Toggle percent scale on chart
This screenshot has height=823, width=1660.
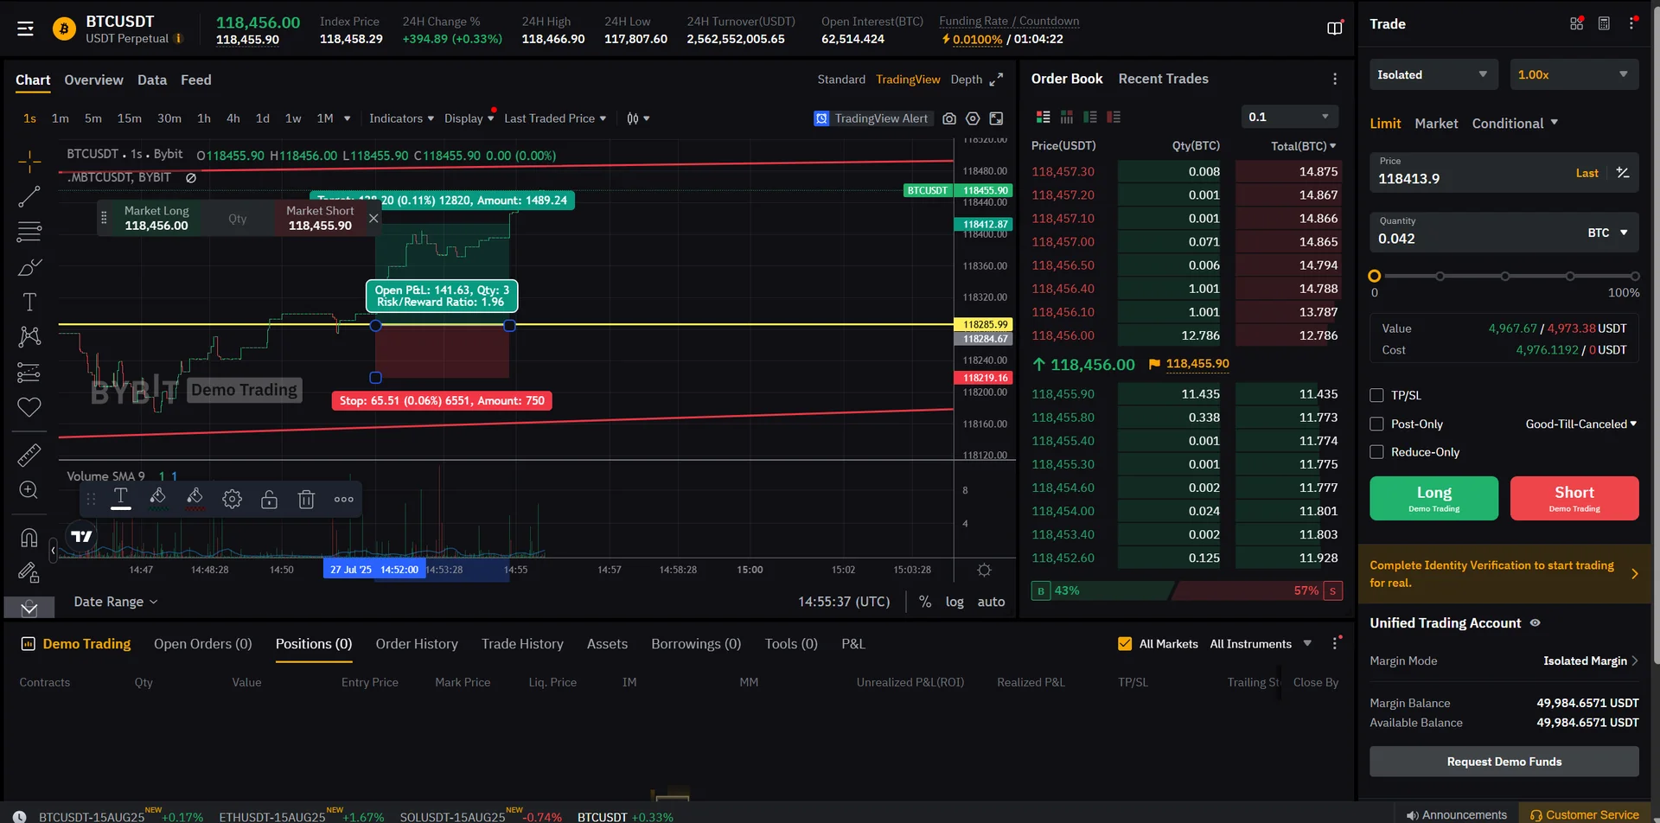tap(925, 602)
